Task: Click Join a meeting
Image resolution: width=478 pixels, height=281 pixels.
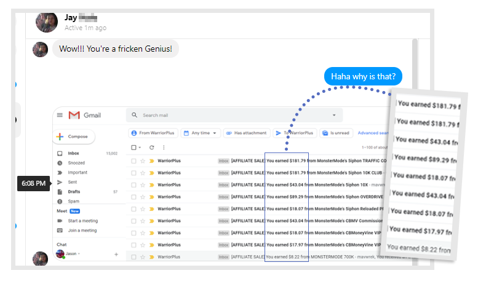Action: click(82, 231)
